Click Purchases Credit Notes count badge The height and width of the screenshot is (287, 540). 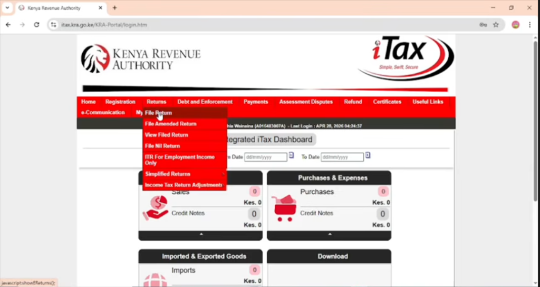[383, 214]
